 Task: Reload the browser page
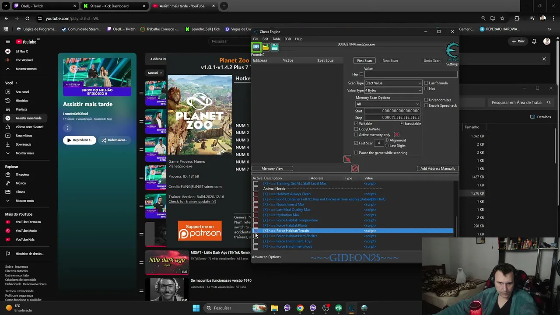27,18
